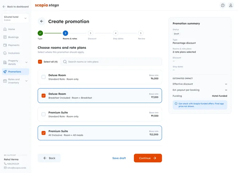Open Payments in the sidebar
This screenshot has width=238, height=173.
click(x=16, y=45)
